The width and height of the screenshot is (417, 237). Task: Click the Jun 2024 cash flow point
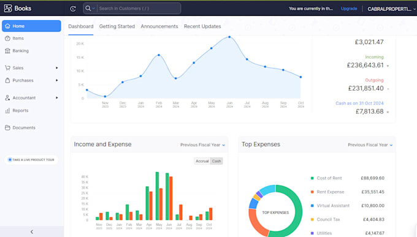(x=229, y=37)
